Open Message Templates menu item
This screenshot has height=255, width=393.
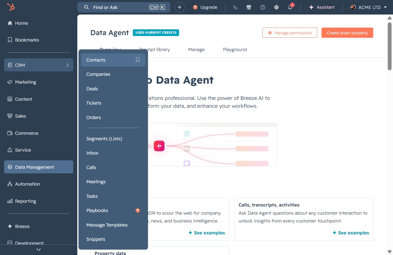[113, 225]
